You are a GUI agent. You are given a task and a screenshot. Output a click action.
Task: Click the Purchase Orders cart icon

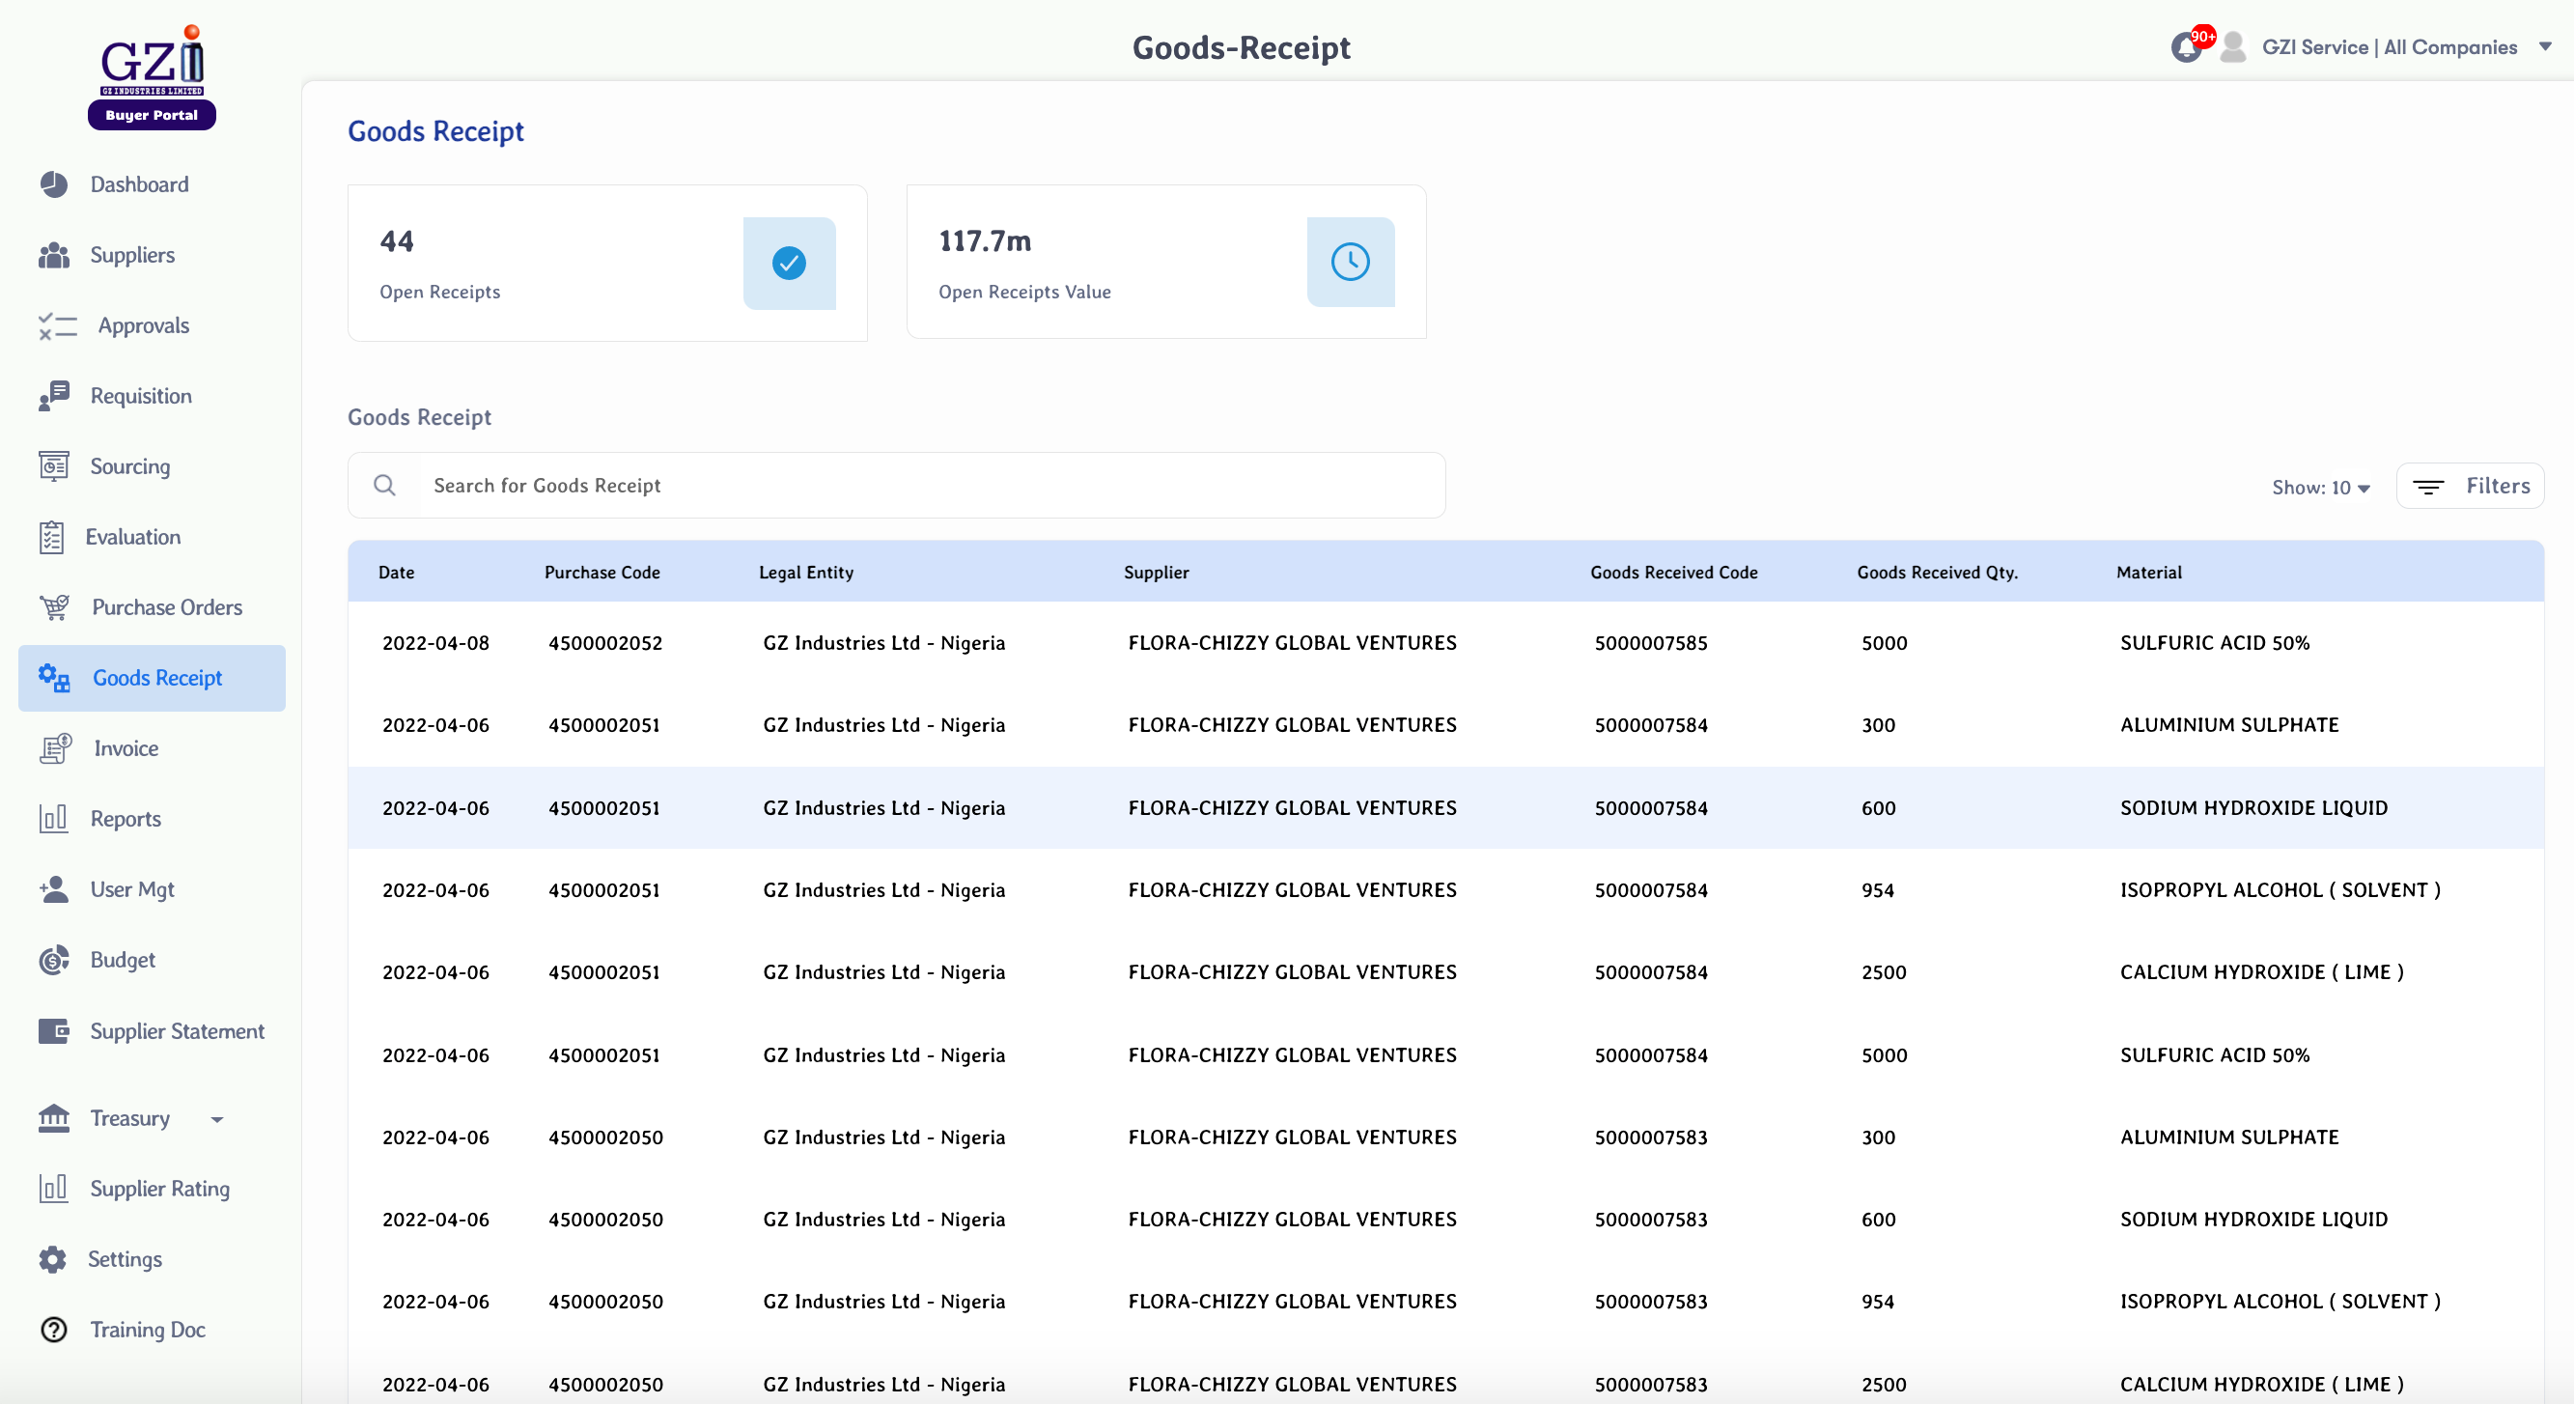(55, 606)
